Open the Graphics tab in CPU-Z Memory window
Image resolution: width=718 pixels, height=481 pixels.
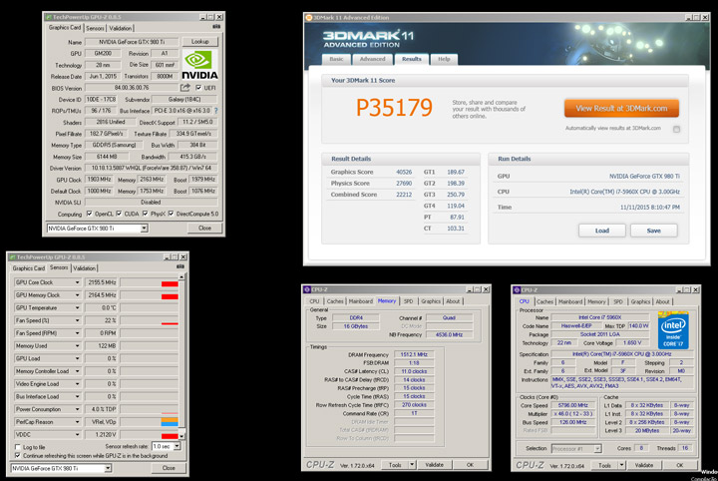click(x=431, y=301)
